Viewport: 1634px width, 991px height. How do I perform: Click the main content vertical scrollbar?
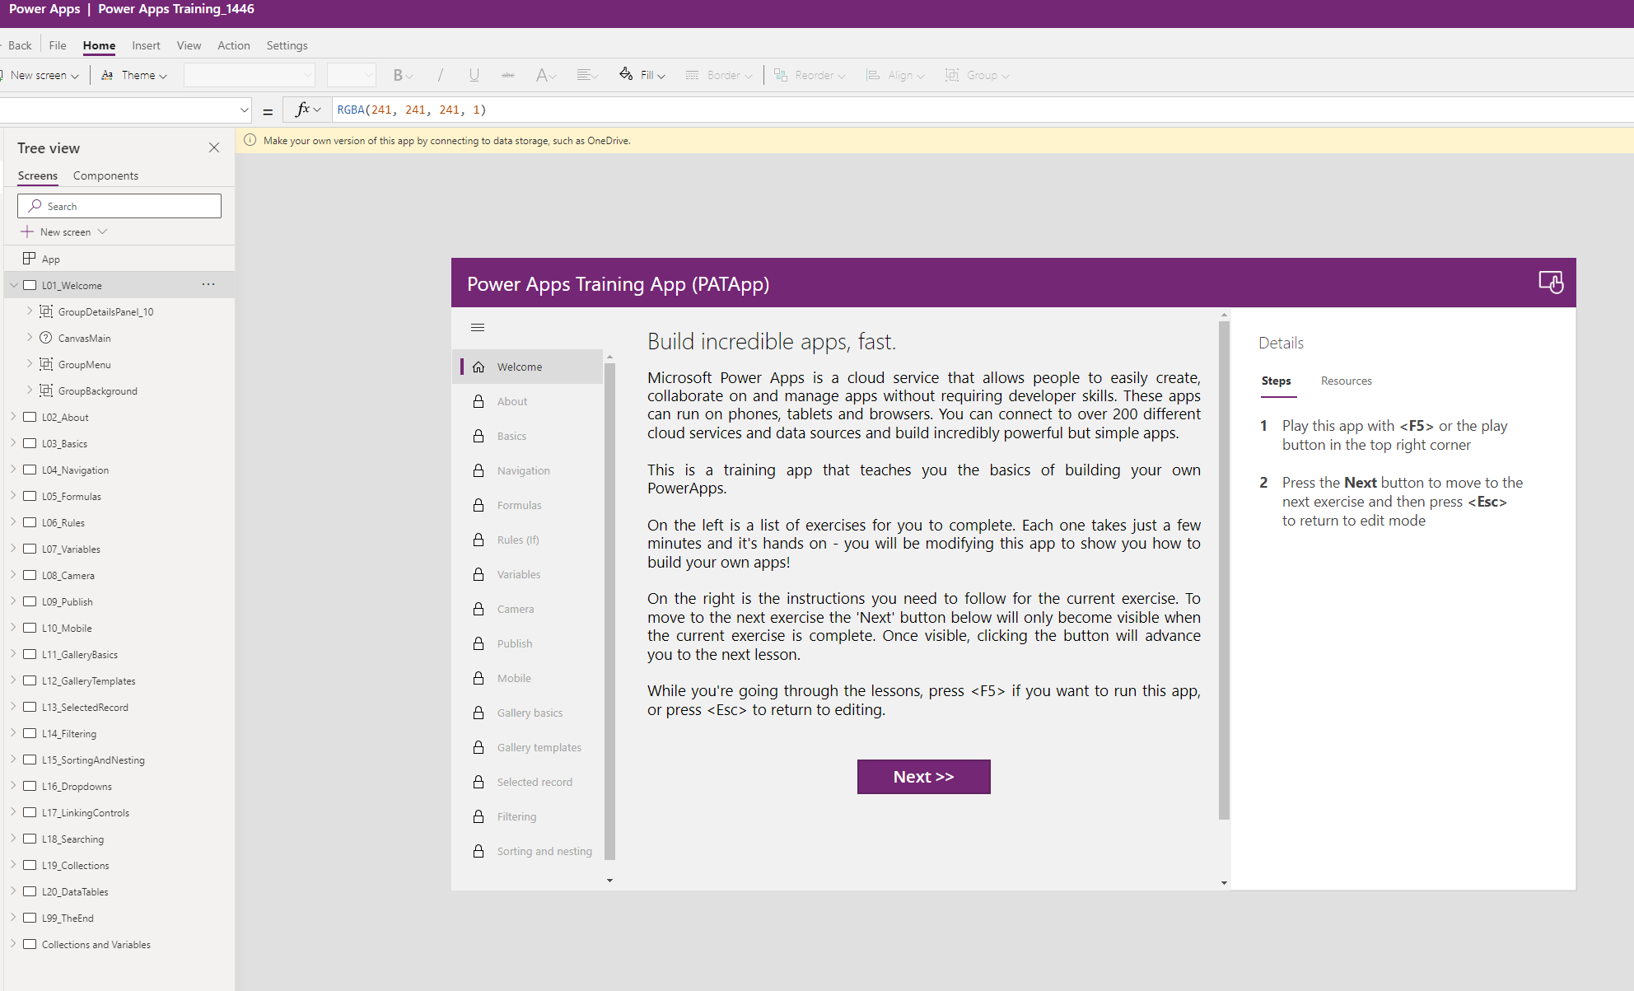(x=1224, y=570)
